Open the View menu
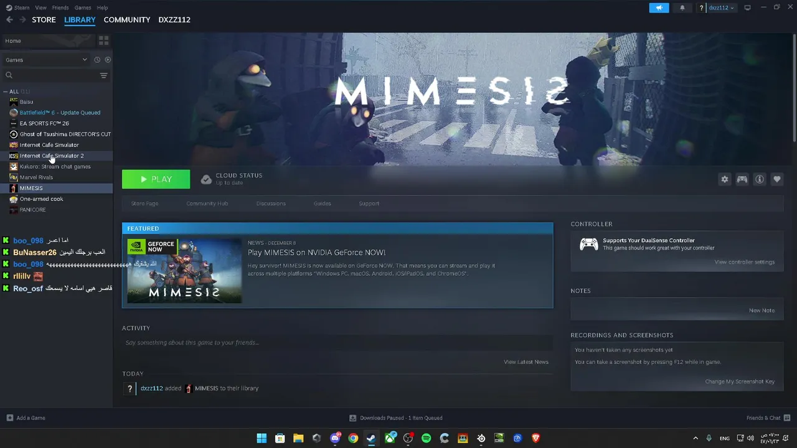797x448 pixels. 40,7
